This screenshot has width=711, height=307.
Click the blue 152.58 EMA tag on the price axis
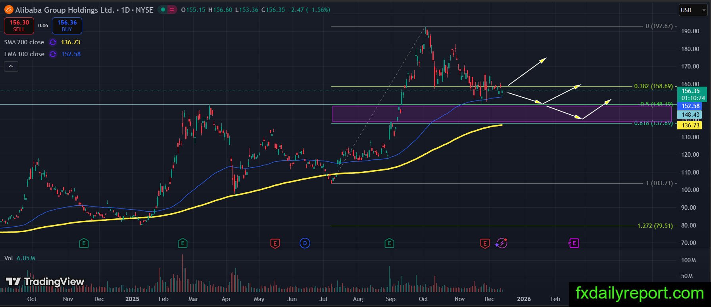click(x=690, y=106)
